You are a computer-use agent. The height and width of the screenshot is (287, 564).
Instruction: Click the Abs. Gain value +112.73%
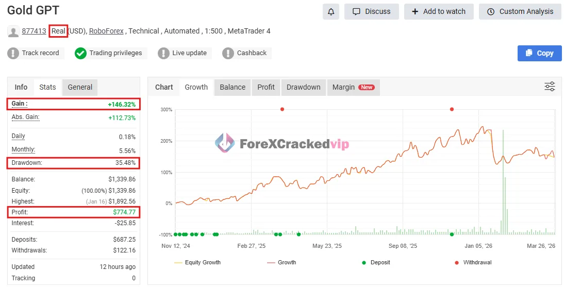122,118
